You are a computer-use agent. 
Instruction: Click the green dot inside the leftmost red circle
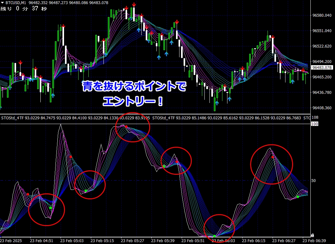point(50,208)
